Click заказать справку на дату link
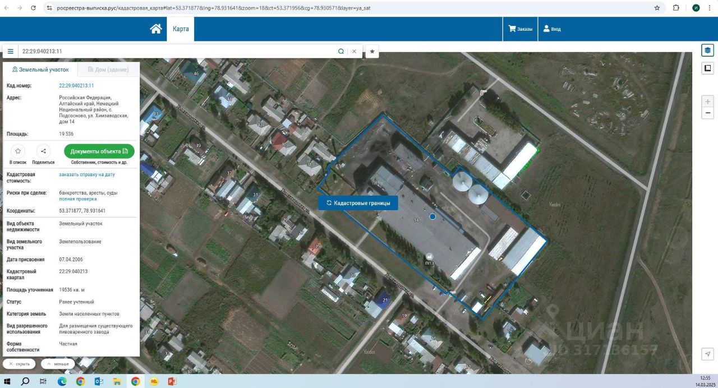Screen dimensions: 718x388 pos(87,174)
